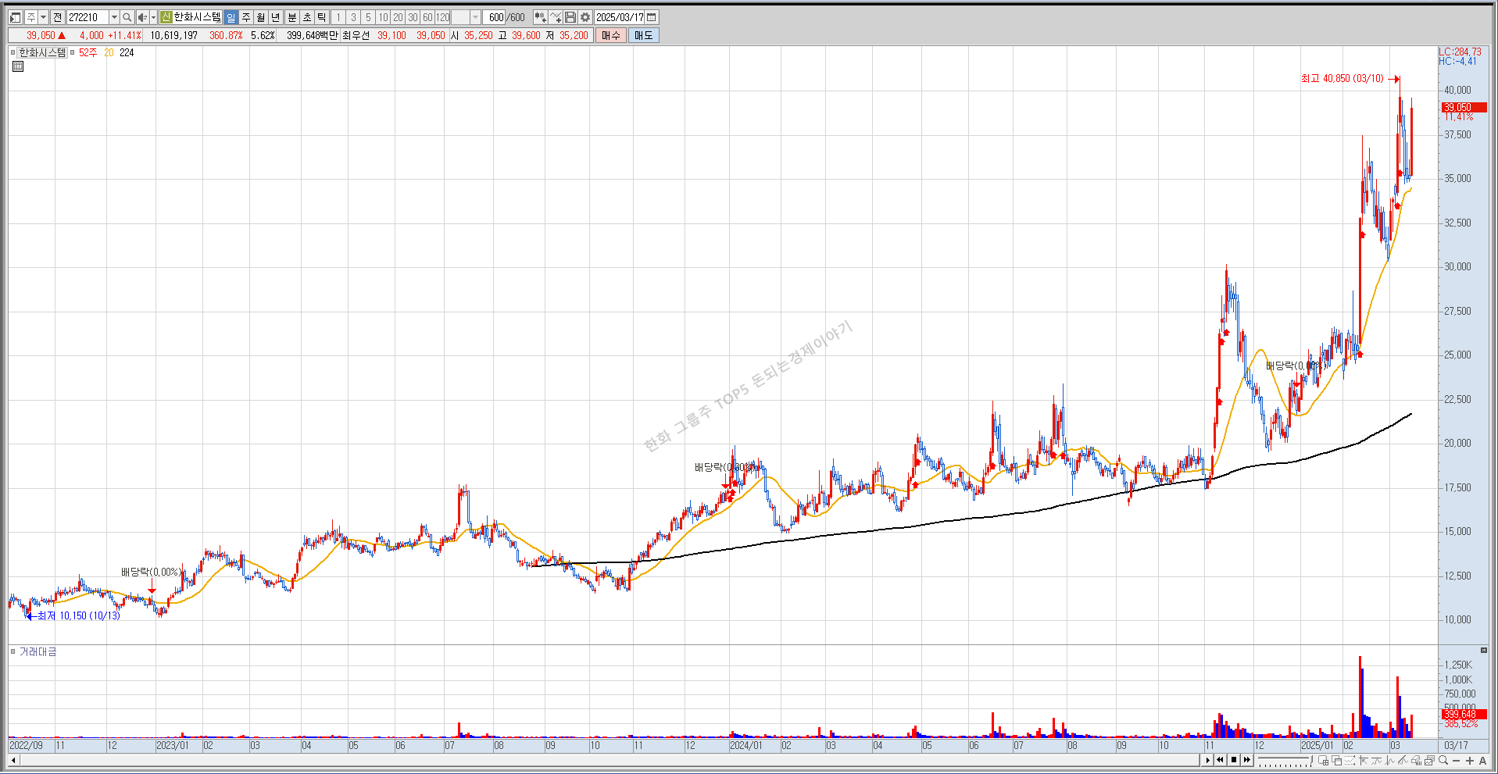Expand the '주' market type dropdown arrow

point(43,17)
